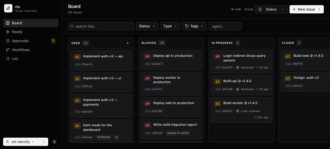This screenshot has height=149, width=330.
Task: Click the clock icon beside 33m ago
Action: click(255, 117)
